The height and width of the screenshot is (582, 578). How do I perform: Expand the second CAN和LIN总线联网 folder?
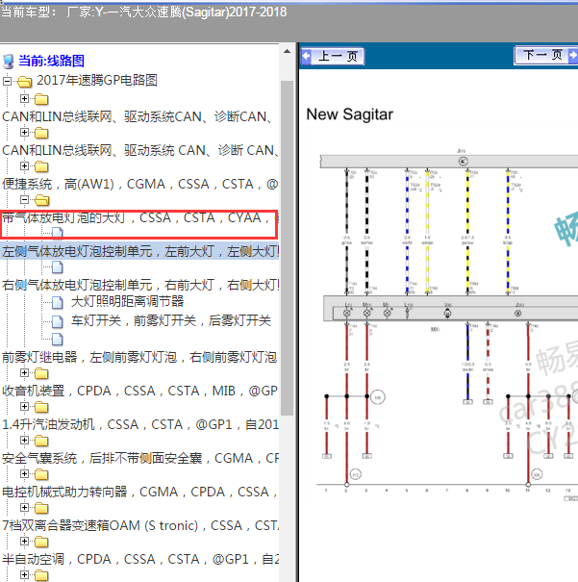pos(24,133)
